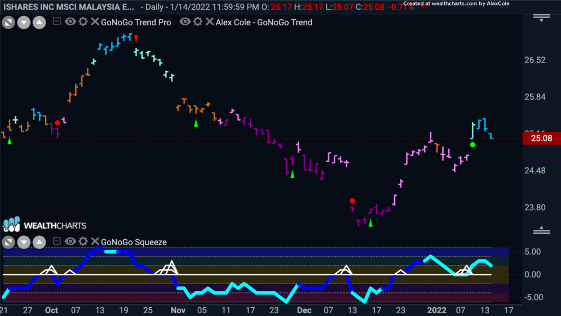Click the green up-arrow signal in late September

tap(10, 141)
